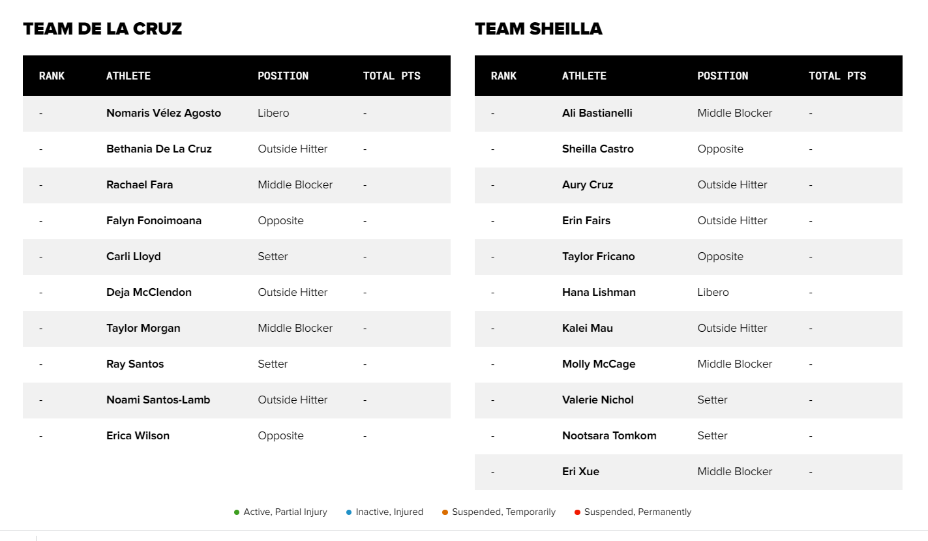Click Eri Xue's name
Image resolution: width=928 pixels, height=541 pixels.
point(580,471)
